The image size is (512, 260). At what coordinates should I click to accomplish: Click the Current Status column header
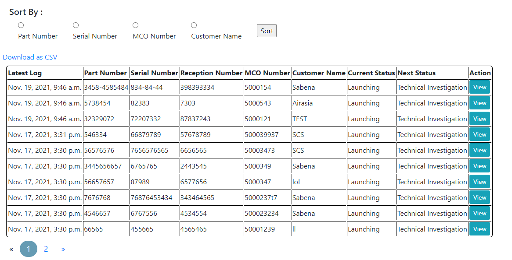pyautogui.click(x=371, y=73)
